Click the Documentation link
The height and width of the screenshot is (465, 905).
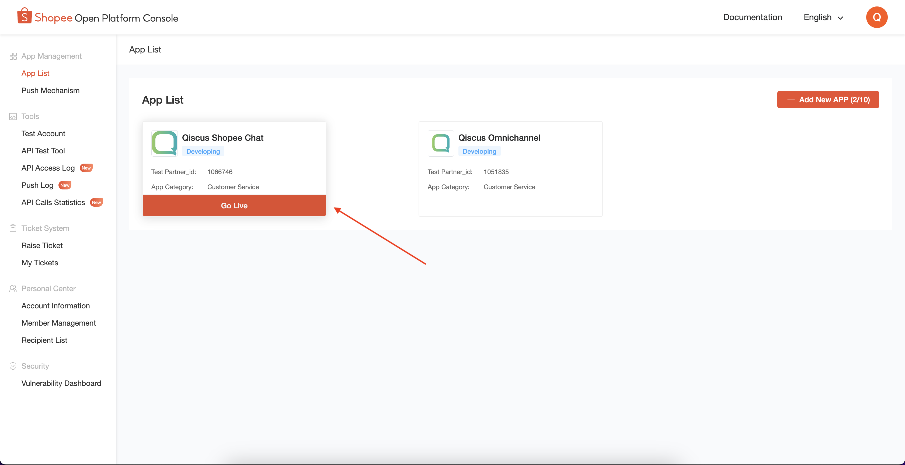click(x=752, y=17)
